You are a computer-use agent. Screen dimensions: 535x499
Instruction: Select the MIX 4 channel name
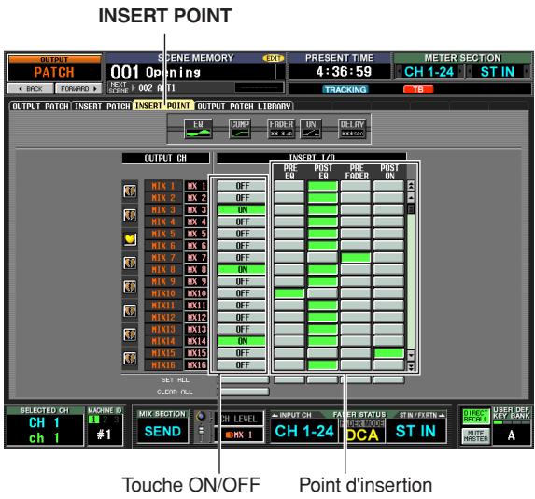[x=163, y=222]
